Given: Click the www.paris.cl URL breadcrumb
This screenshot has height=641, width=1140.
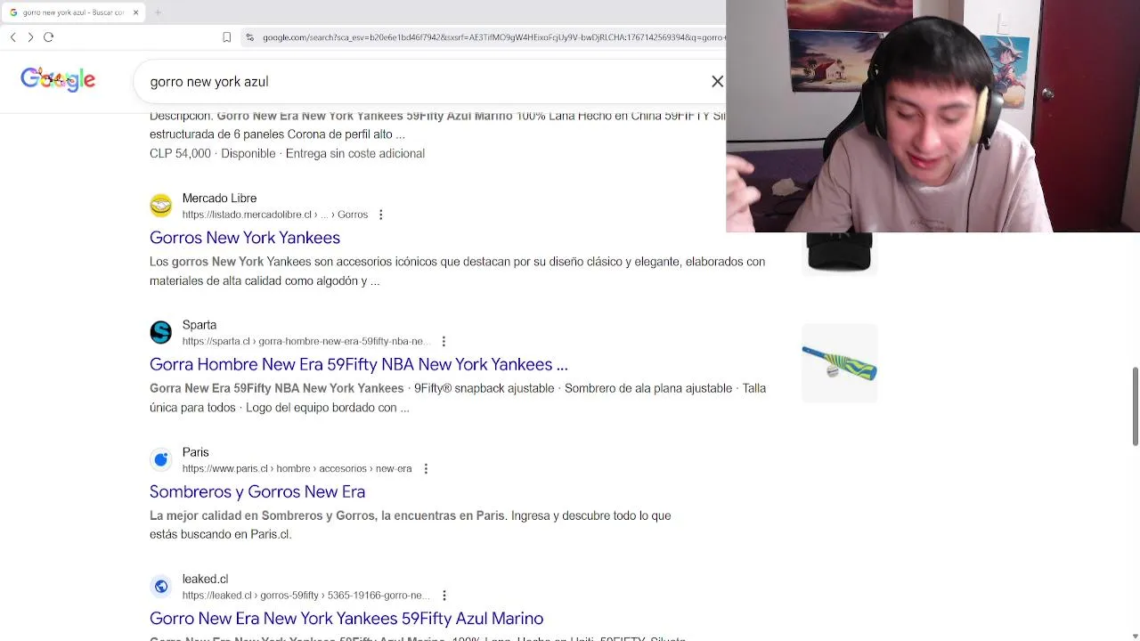Looking at the screenshot, I should coord(297,468).
